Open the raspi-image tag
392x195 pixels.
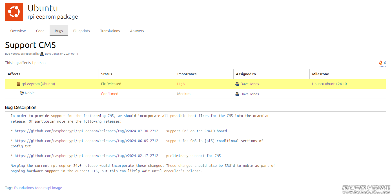pos(53,188)
